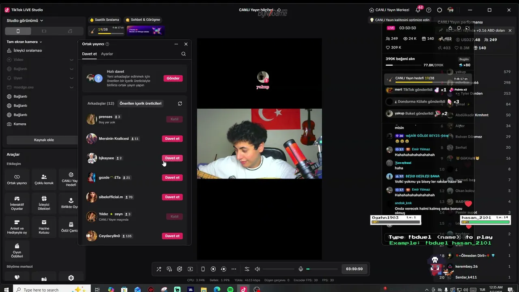
Task: Open the magic wand effects tool
Action: (159, 269)
